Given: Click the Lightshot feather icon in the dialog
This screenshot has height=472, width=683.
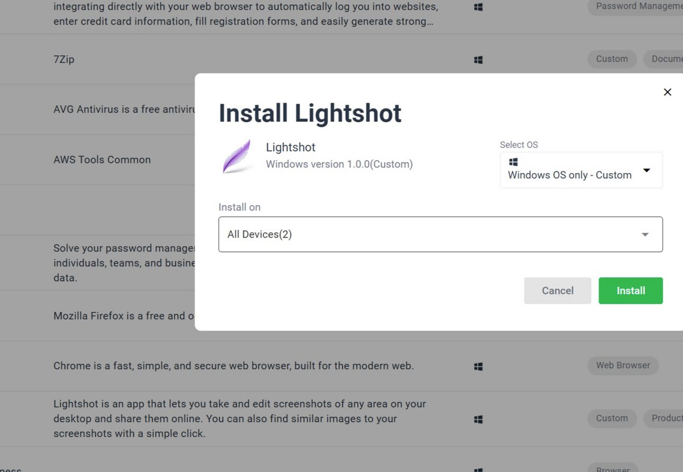Looking at the screenshot, I should pos(236,156).
